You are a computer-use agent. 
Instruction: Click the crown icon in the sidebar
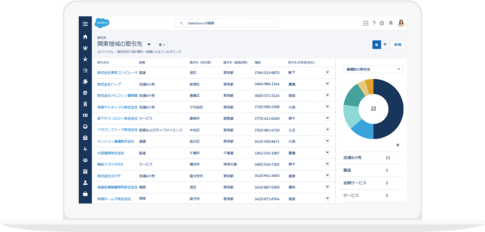85,48
